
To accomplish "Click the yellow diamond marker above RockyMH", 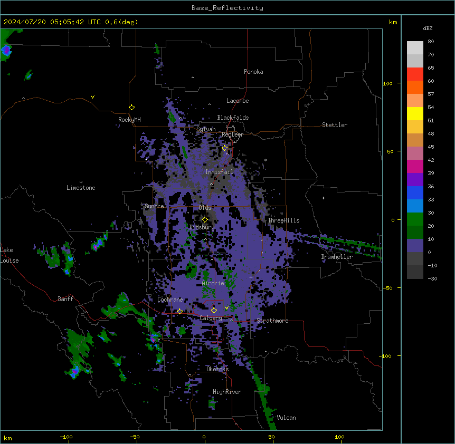I will click(x=131, y=107).
